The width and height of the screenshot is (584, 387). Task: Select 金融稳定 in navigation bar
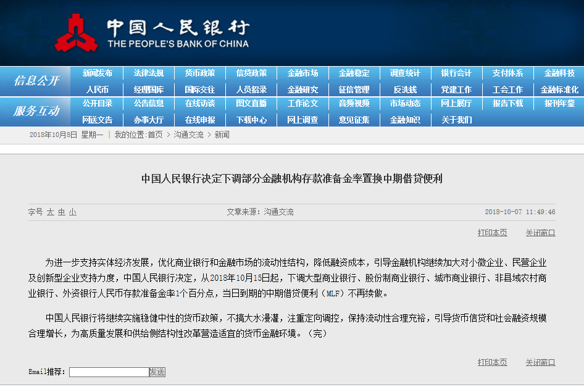pyautogui.click(x=354, y=73)
